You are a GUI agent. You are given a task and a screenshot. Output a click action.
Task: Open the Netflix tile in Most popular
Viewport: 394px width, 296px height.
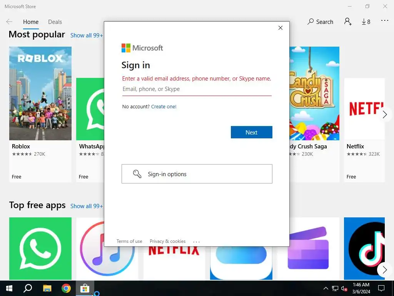[364, 130]
